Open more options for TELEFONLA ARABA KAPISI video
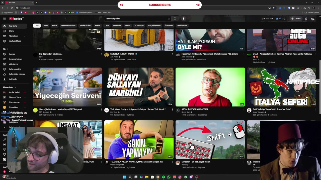321x180 pixels. [172, 162]
